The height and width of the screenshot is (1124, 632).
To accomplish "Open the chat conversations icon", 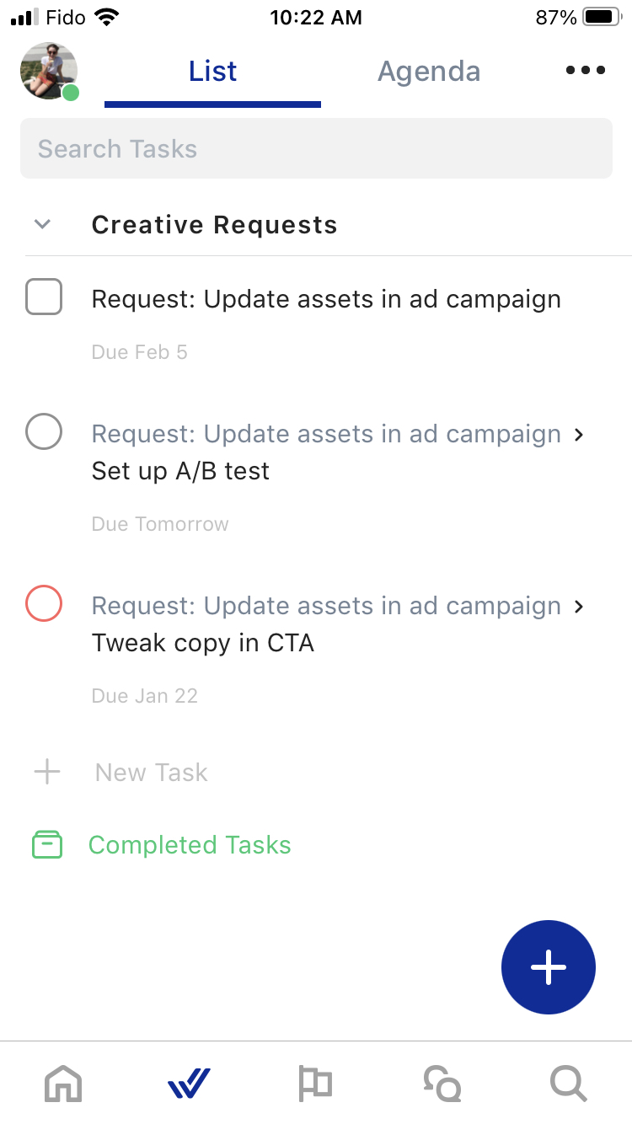I will click(442, 1083).
